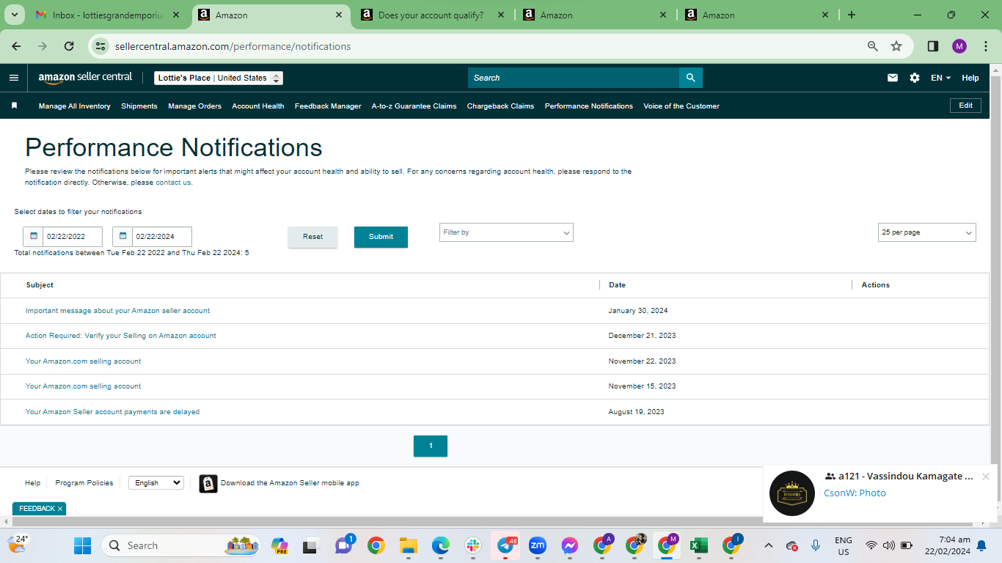Go to page 1 of notifications
The width and height of the screenshot is (1002, 563).
point(431,446)
